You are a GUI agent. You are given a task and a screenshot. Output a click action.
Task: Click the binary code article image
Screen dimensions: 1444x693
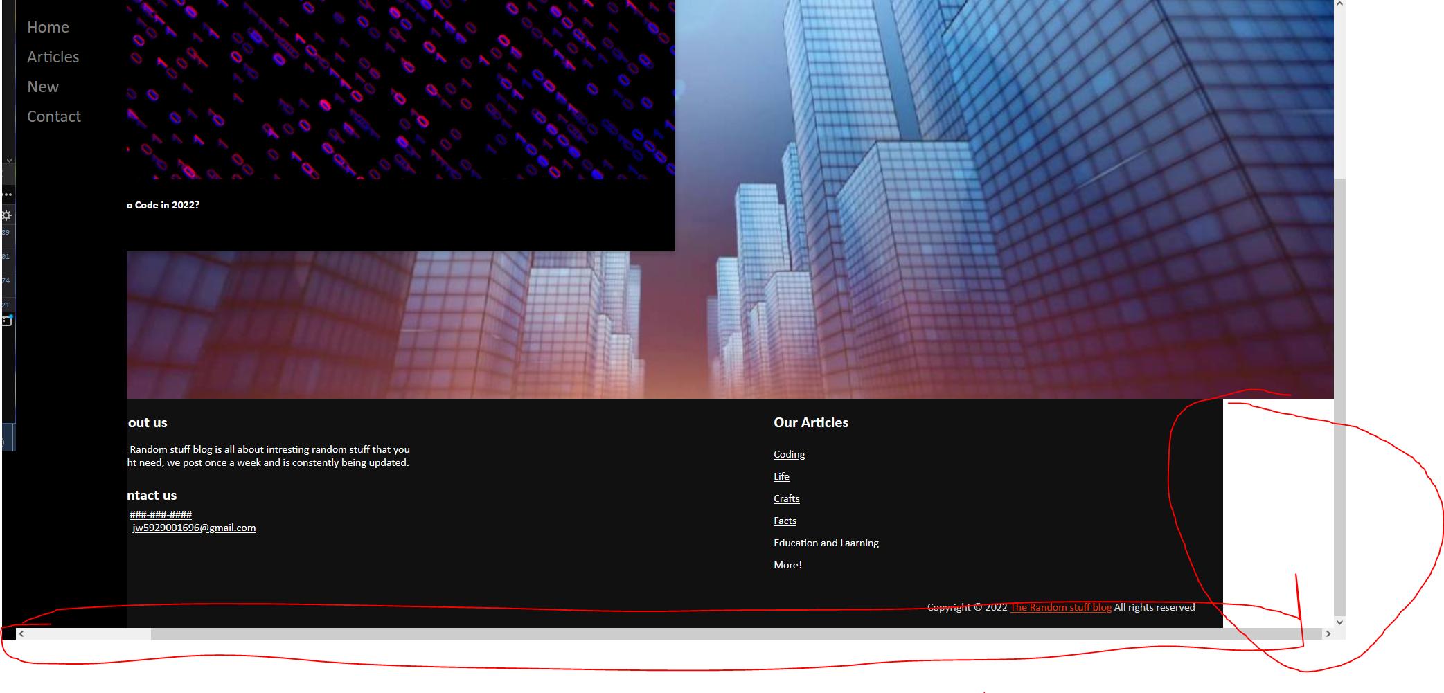point(400,89)
